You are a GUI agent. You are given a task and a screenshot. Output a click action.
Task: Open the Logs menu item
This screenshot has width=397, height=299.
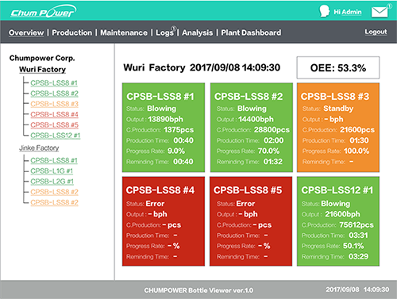(x=164, y=33)
